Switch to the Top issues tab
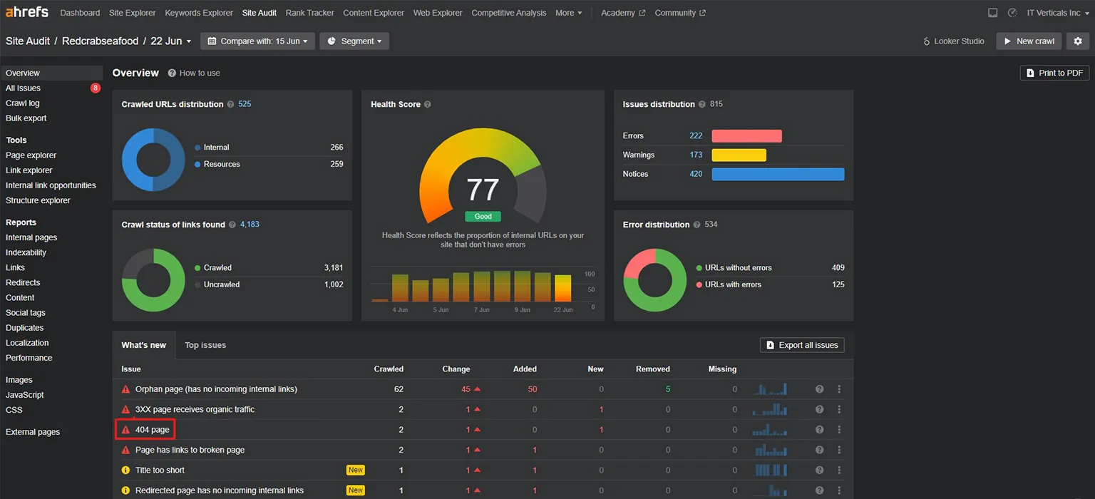The height and width of the screenshot is (499, 1095). [x=205, y=345]
